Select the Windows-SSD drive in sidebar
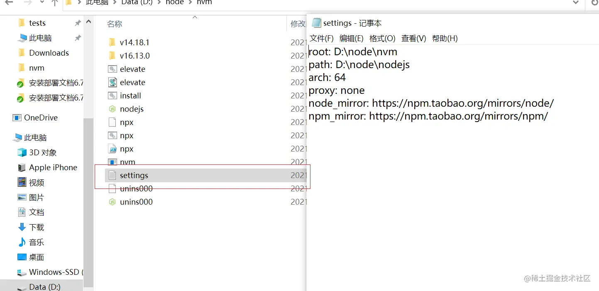This screenshot has width=599, height=291. coord(50,272)
